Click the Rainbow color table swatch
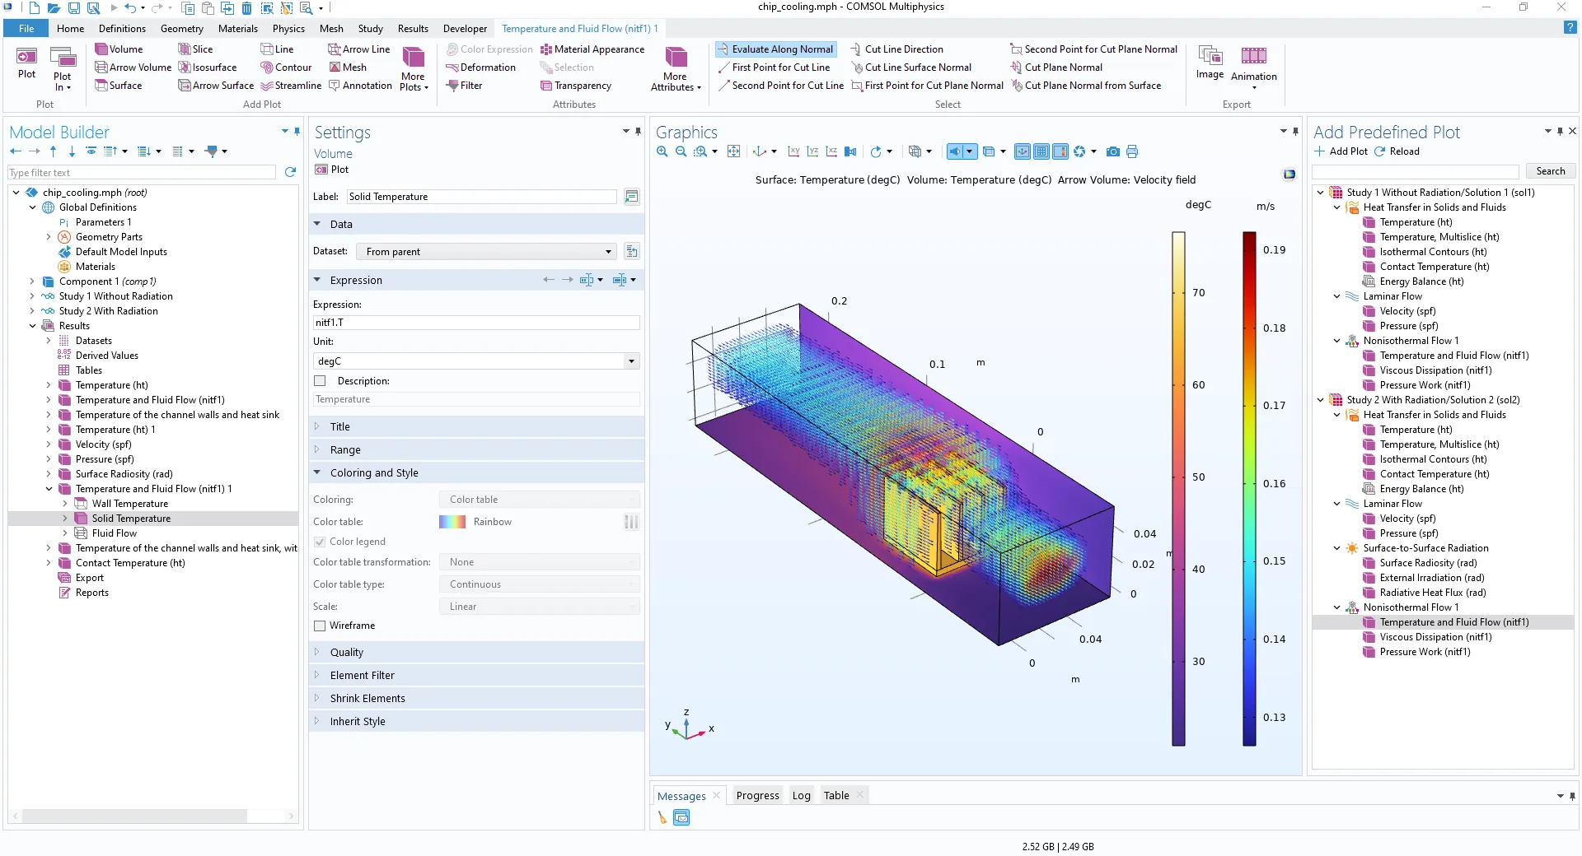Viewport: 1582px width, 856px height. point(452,522)
